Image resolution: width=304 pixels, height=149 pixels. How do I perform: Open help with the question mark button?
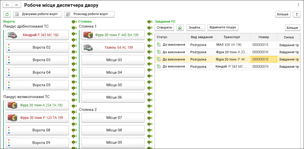coord(297,14)
